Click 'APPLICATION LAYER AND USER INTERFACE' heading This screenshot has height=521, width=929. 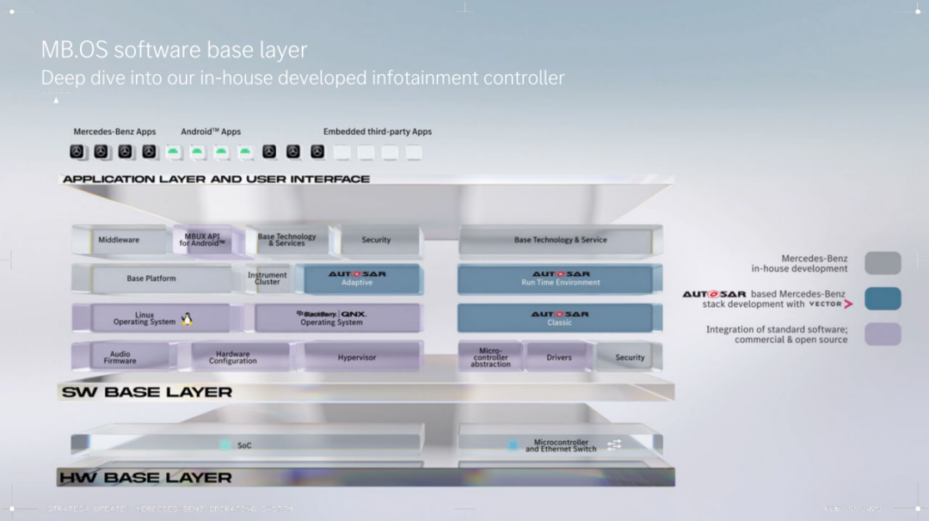[x=216, y=179]
